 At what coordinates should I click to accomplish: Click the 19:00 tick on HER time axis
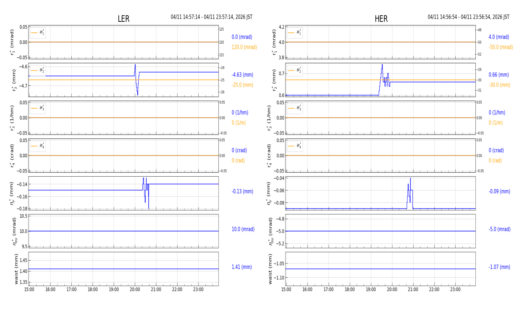coord(371,290)
